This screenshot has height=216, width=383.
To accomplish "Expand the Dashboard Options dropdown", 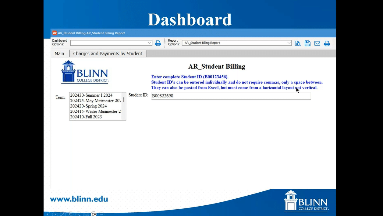I will coord(149,43).
